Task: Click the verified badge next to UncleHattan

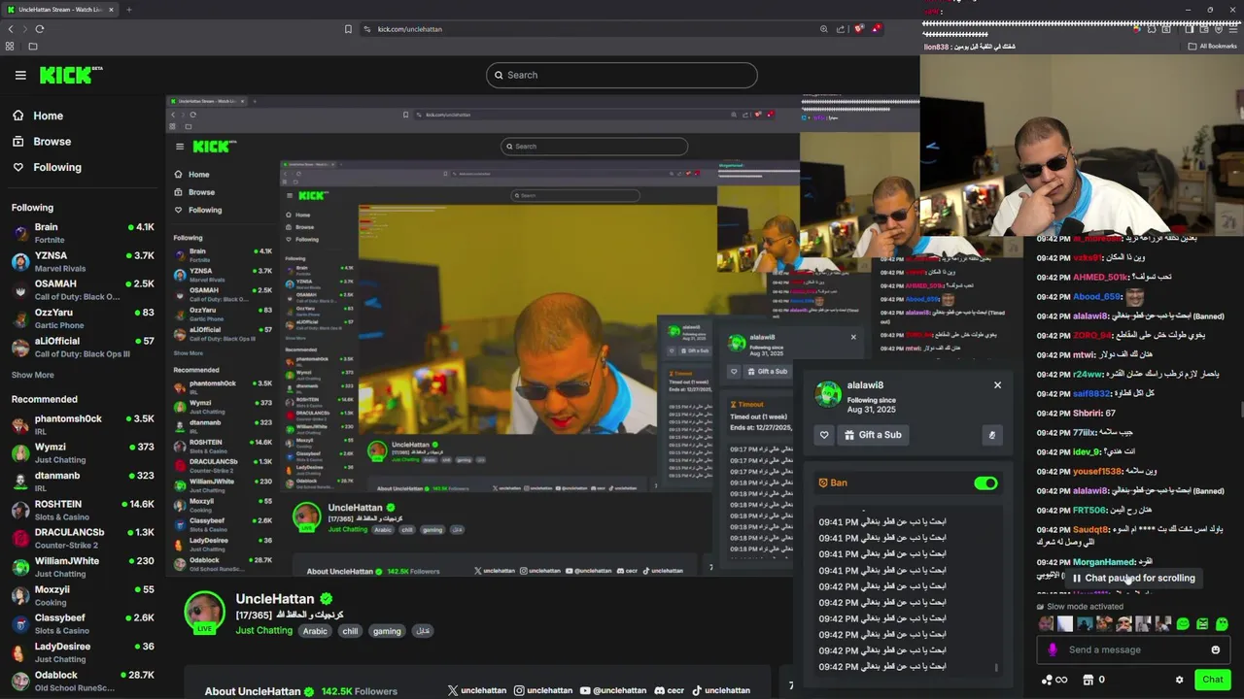Action: (x=327, y=599)
